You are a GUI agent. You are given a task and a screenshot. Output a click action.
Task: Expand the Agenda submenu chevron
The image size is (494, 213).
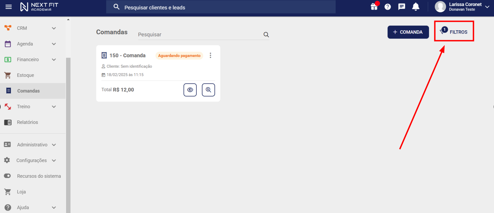click(x=54, y=44)
